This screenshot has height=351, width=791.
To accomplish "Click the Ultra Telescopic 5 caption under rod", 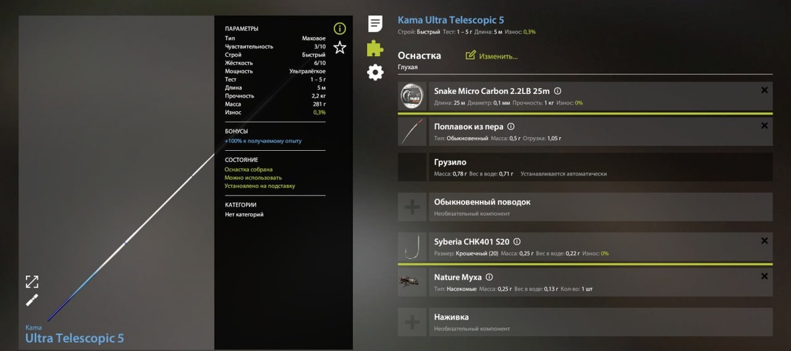I will tap(74, 338).
